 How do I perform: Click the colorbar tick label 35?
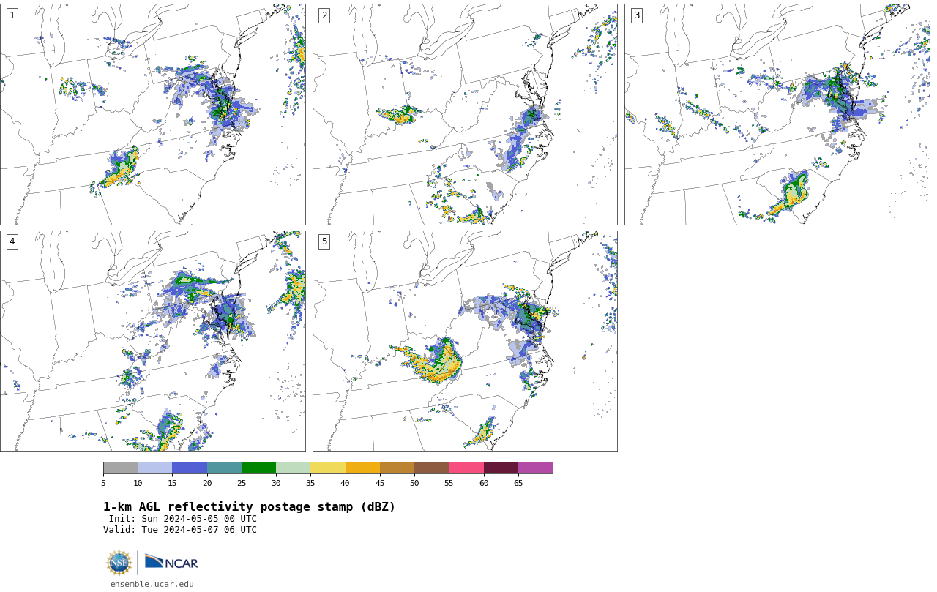coord(310,483)
